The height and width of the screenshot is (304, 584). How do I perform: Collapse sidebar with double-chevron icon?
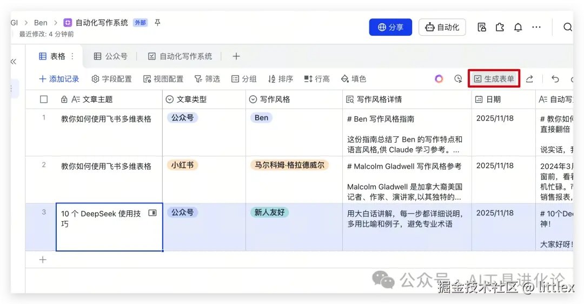tap(14, 62)
